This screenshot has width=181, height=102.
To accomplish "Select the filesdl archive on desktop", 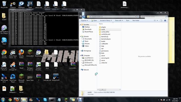I will click(21, 65).
